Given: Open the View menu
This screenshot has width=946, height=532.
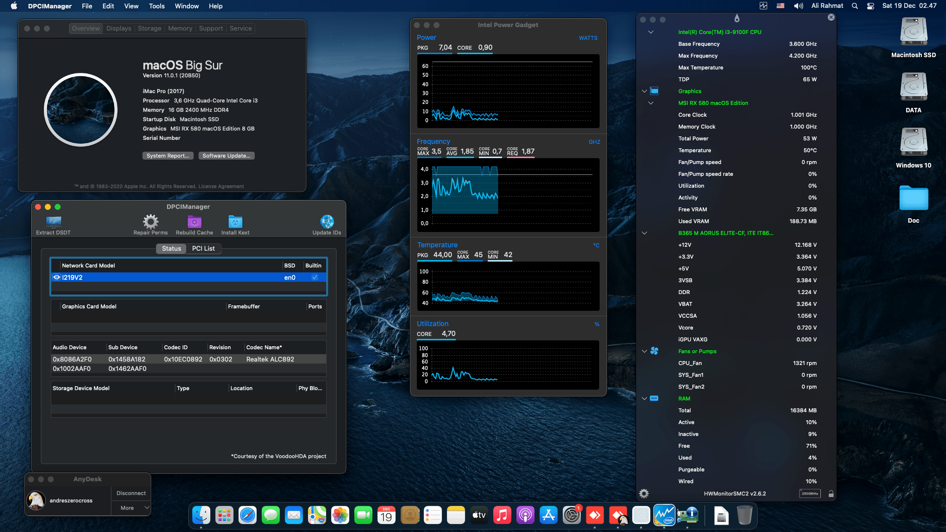Looking at the screenshot, I should point(131,6).
